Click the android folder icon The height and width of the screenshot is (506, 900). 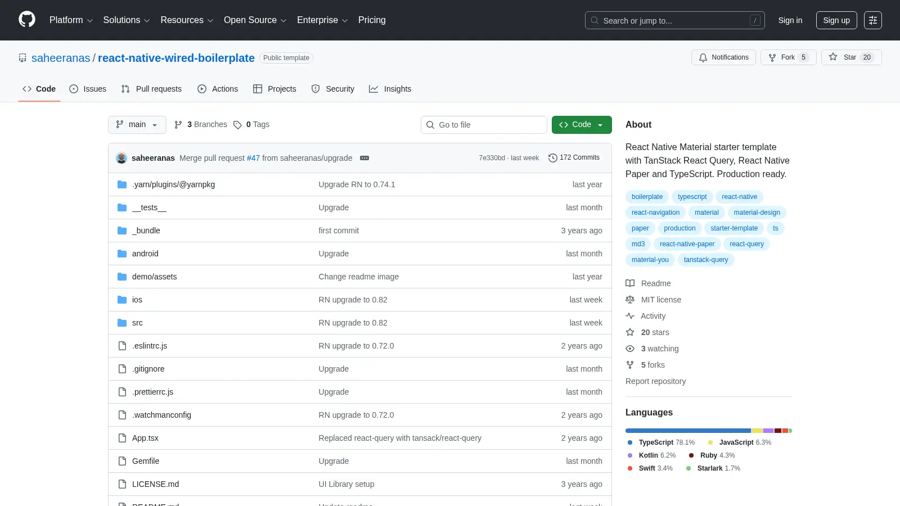tap(122, 254)
